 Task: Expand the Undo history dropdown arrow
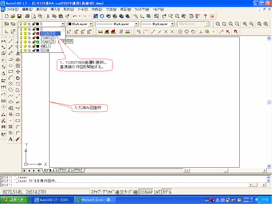[x=79, y=16]
